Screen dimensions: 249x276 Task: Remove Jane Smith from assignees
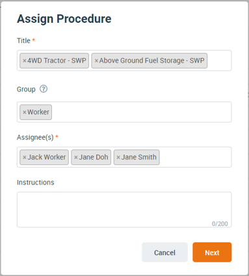118,157
